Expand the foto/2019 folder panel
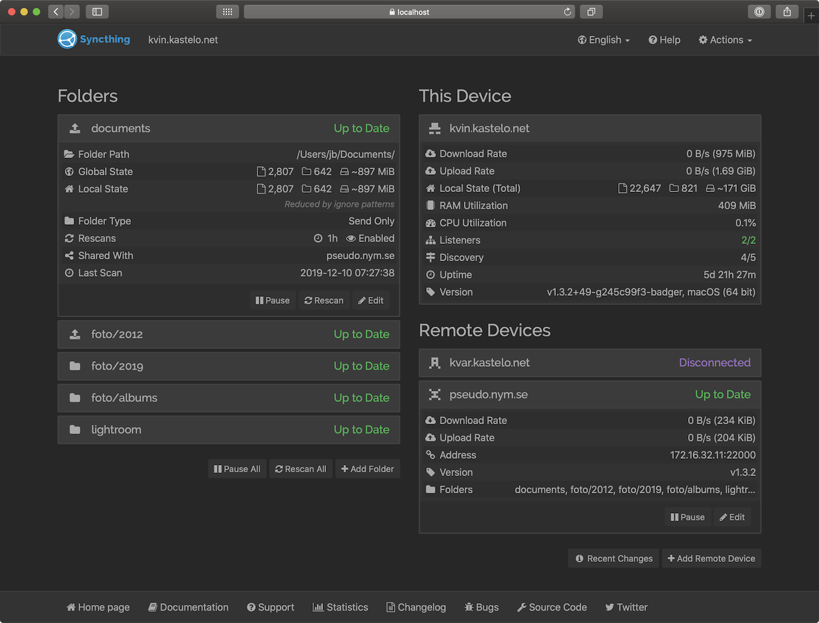This screenshot has height=623, width=819. pyautogui.click(x=229, y=366)
